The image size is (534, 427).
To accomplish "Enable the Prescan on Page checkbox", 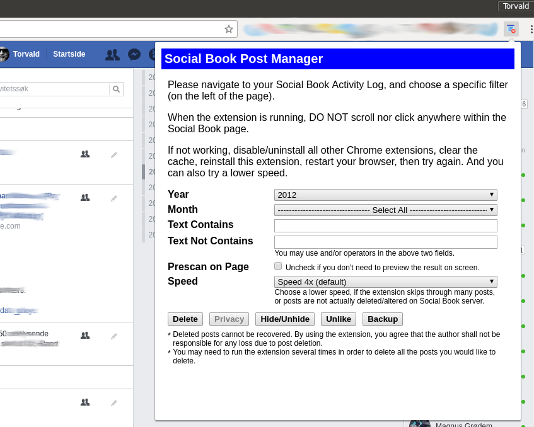I will pyautogui.click(x=278, y=266).
